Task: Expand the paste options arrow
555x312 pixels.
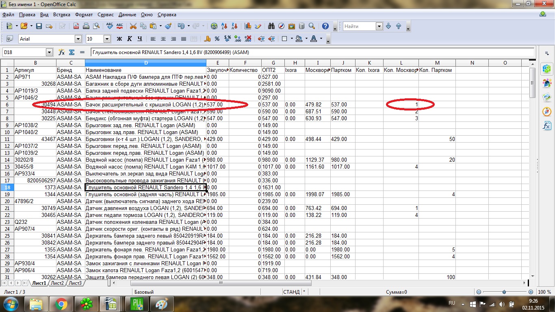Action: coord(160,26)
